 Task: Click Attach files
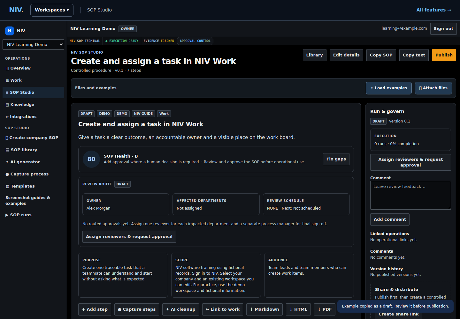[x=433, y=88]
